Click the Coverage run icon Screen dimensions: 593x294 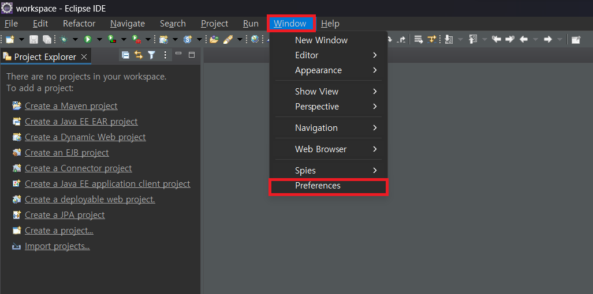pyautogui.click(x=111, y=39)
